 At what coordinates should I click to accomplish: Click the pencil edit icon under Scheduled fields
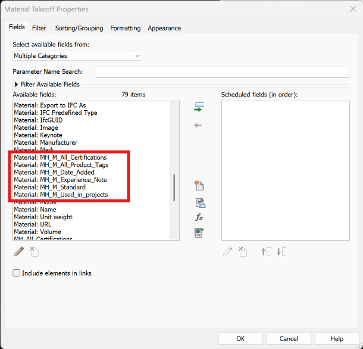[x=227, y=251]
